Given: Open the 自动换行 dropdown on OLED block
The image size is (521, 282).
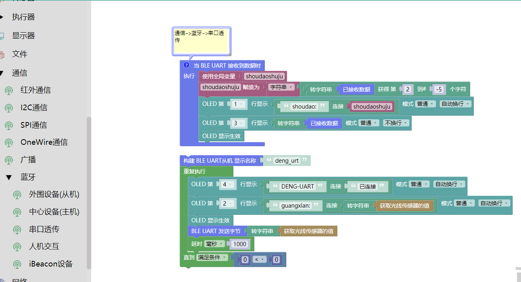Looking at the screenshot, I should click(455, 104).
